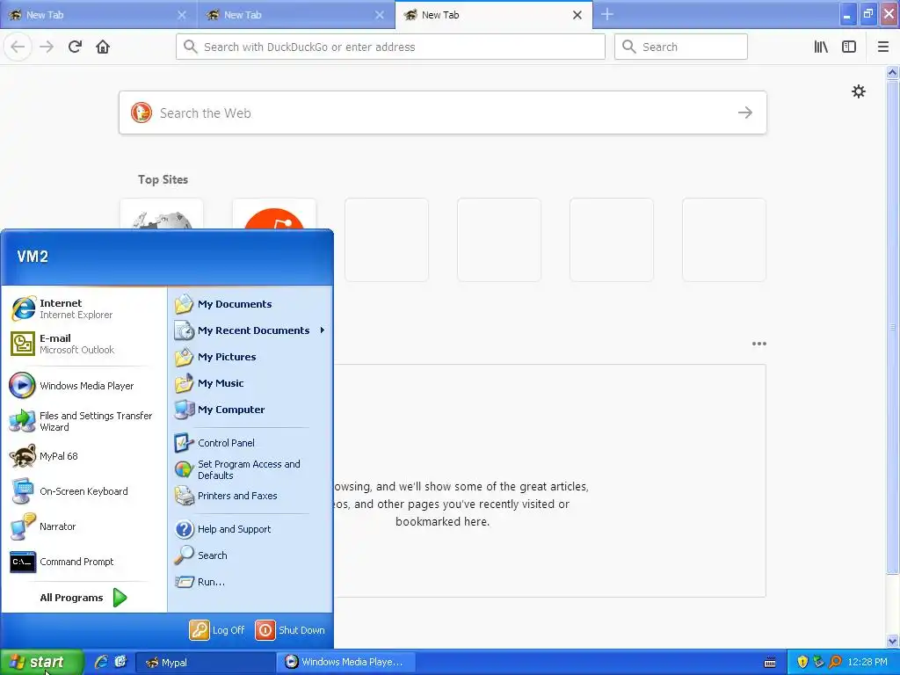Image resolution: width=900 pixels, height=675 pixels.
Task: Focus the DuckDuckGo address bar
Action: click(x=390, y=47)
